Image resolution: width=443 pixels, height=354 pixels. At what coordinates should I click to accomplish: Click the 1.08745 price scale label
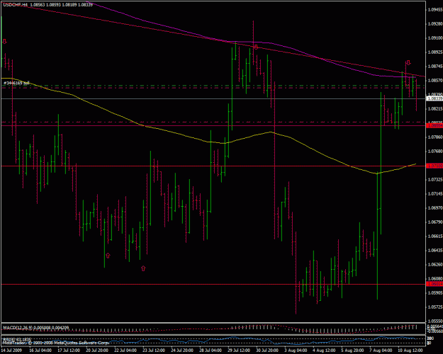(x=435, y=67)
